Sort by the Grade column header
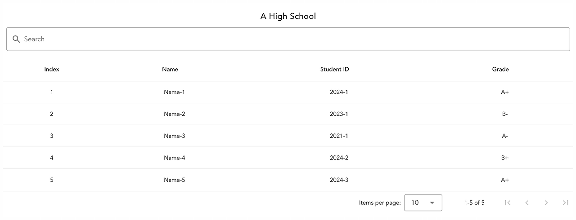This screenshot has width=576, height=220. pyautogui.click(x=500, y=69)
